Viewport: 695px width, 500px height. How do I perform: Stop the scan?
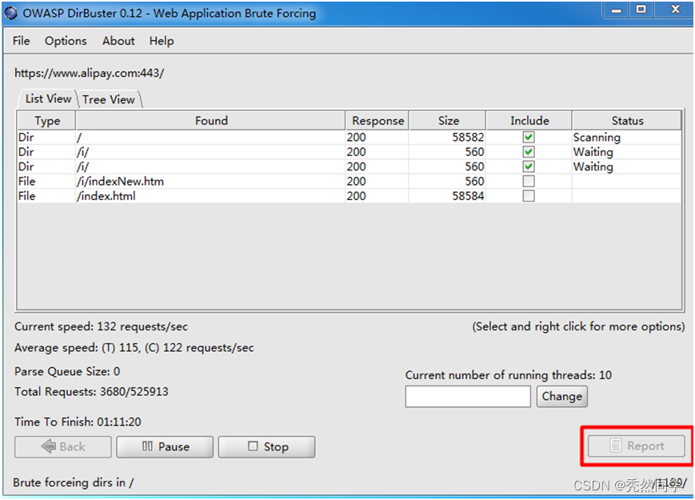[267, 446]
